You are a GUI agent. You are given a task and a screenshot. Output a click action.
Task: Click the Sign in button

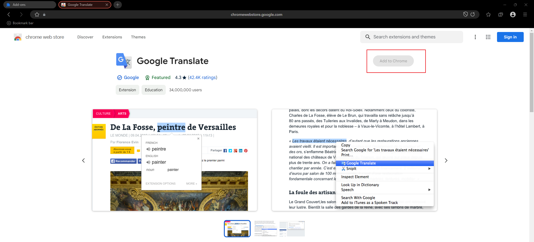pos(510,37)
